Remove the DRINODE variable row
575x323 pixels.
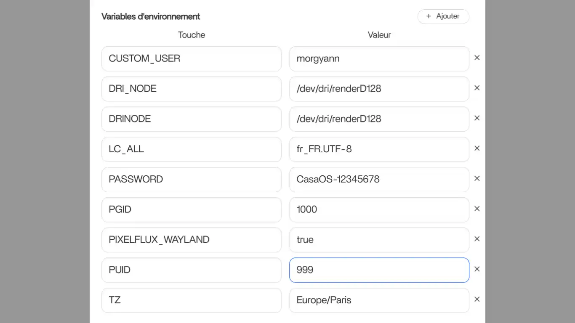pos(477,119)
